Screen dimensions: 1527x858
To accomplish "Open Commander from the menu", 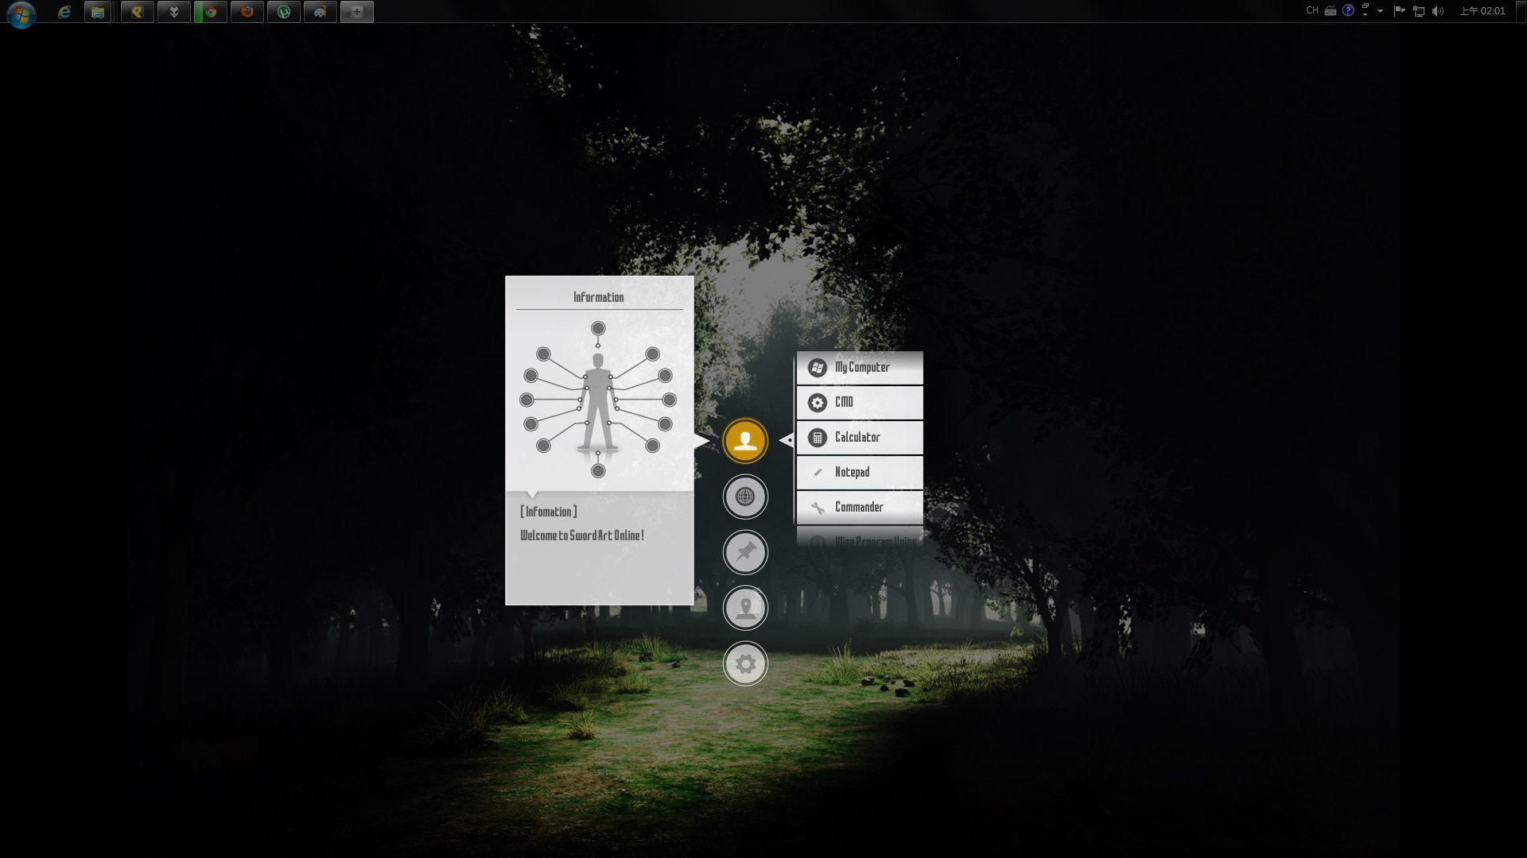I will pos(860,508).
